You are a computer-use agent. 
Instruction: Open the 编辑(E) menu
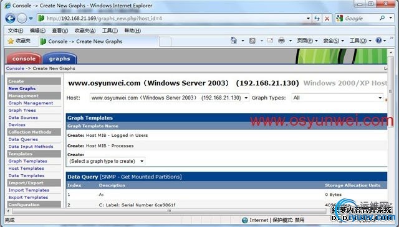37,30
